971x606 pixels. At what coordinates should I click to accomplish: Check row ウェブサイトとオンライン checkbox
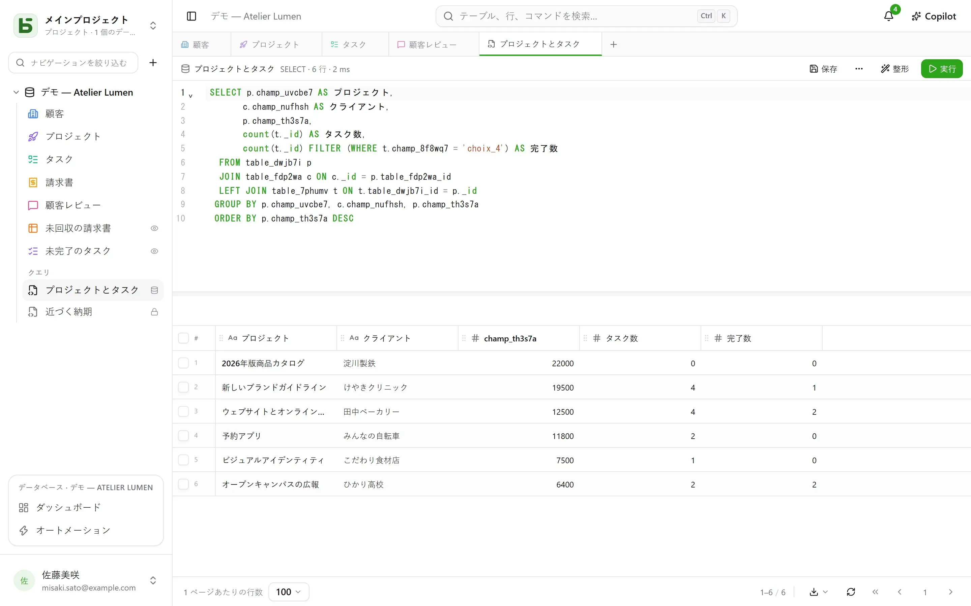click(183, 412)
